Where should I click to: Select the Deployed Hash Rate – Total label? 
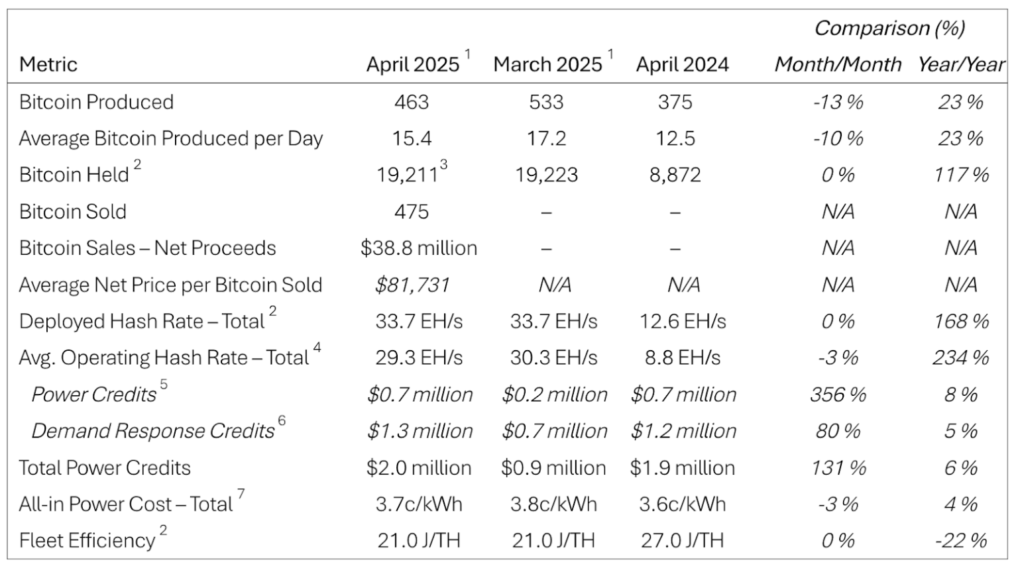142,321
